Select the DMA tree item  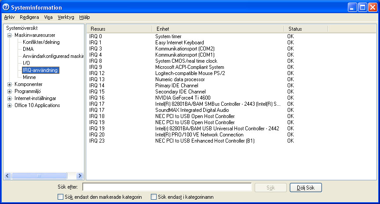(28, 49)
